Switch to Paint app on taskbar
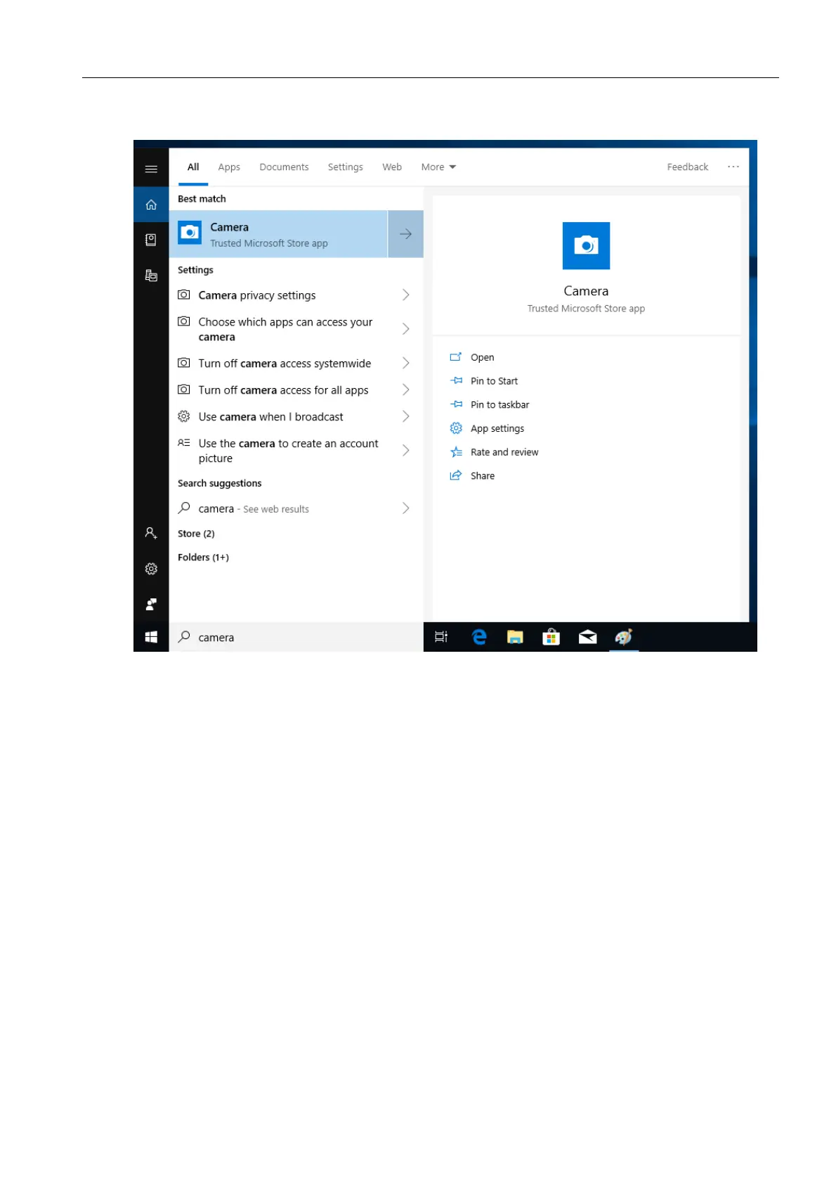Viewport: 836px width, 1184px height. pyautogui.click(x=624, y=637)
